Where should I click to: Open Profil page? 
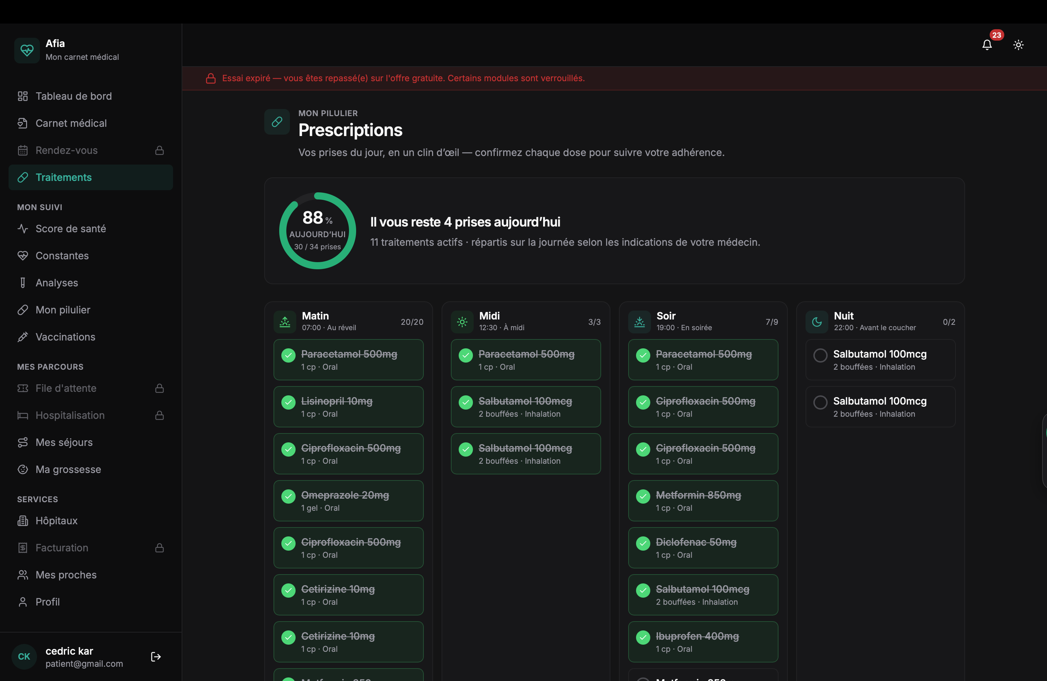pos(90,602)
